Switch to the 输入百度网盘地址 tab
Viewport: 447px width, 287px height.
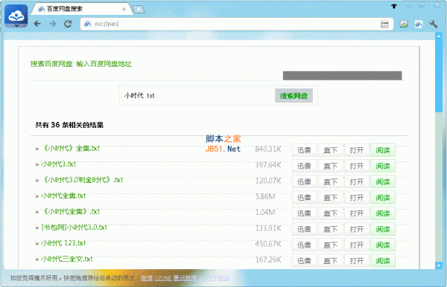(x=104, y=64)
